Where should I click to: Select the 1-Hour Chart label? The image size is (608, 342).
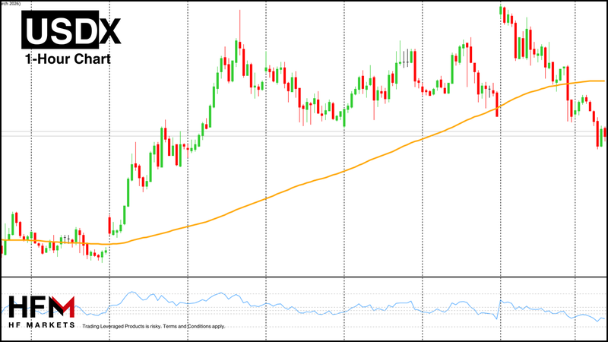68,59
